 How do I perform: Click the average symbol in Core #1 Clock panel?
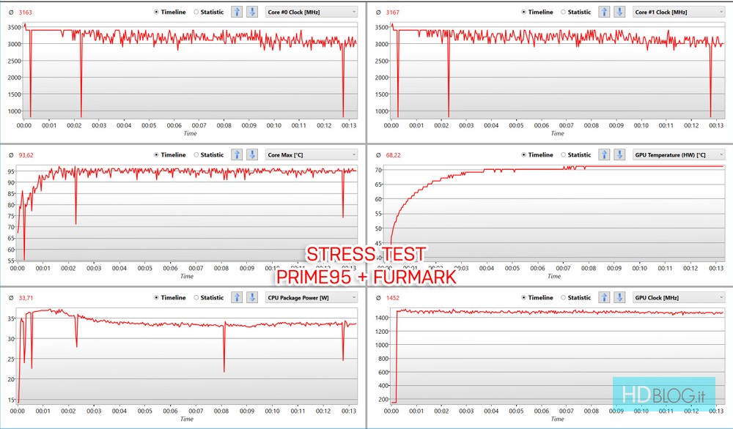point(379,12)
